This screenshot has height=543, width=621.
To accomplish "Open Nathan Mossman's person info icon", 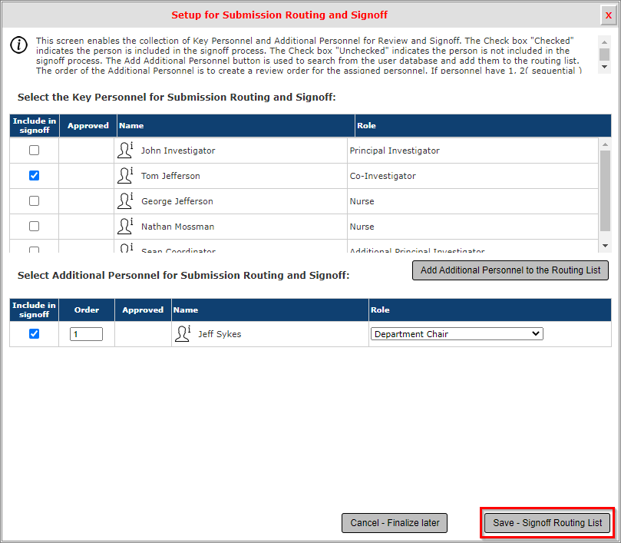I will coord(125,227).
